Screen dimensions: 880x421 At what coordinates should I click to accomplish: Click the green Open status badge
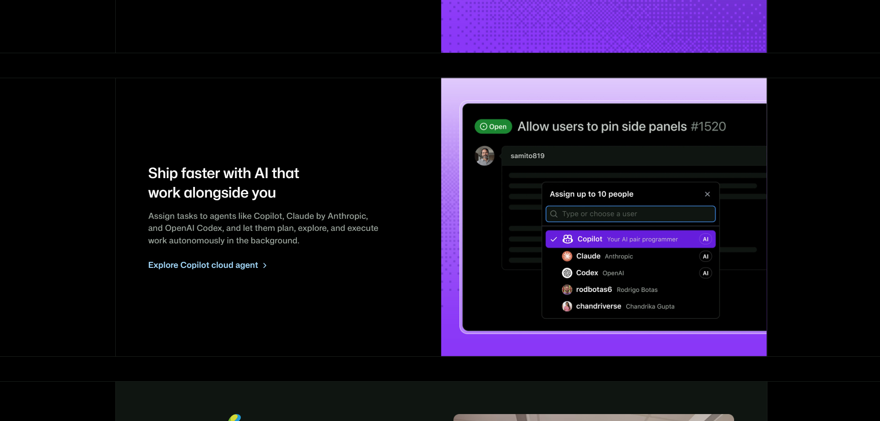pos(493,127)
